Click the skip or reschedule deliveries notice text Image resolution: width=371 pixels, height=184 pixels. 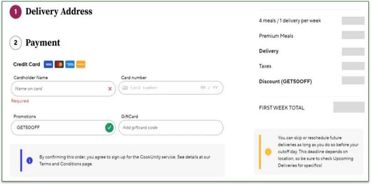[318, 152]
